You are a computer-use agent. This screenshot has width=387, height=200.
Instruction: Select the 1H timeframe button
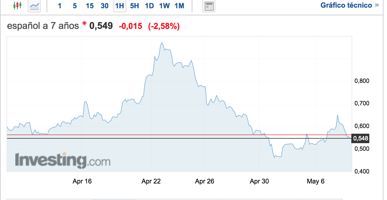[x=119, y=6]
